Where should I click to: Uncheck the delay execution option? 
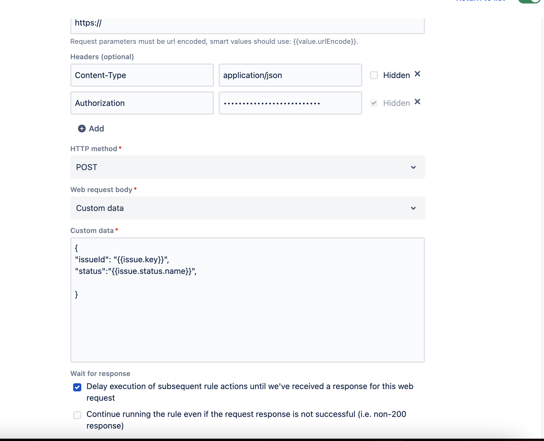[77, 387]
